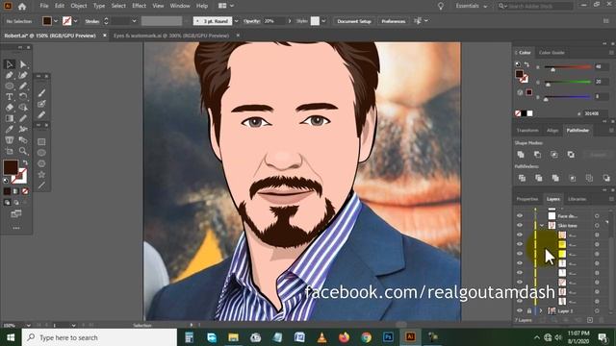Choose the Paintbrush tool in floating panel

point(41,93)
